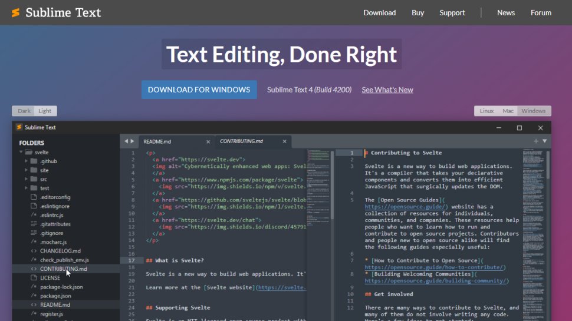Open the how-to-contribute URL in editor
This screenshot has height=321, width=572.
coord(434,267)
